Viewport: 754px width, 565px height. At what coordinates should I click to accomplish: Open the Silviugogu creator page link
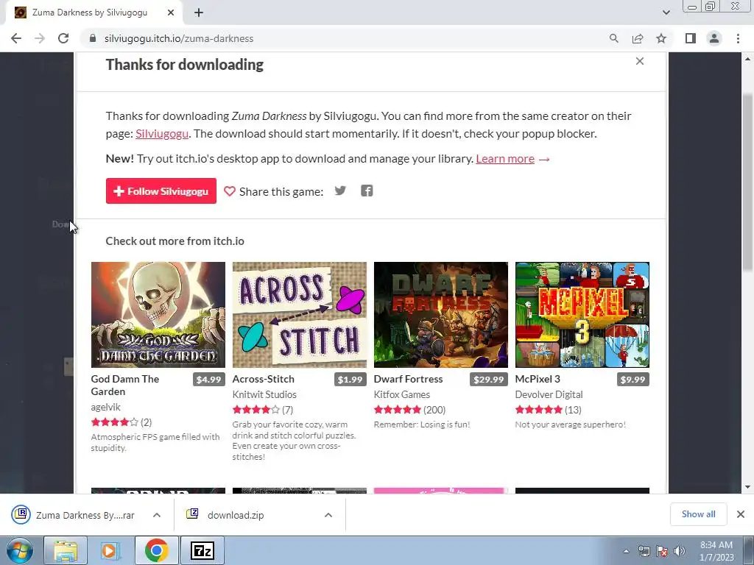coord(162,134)
